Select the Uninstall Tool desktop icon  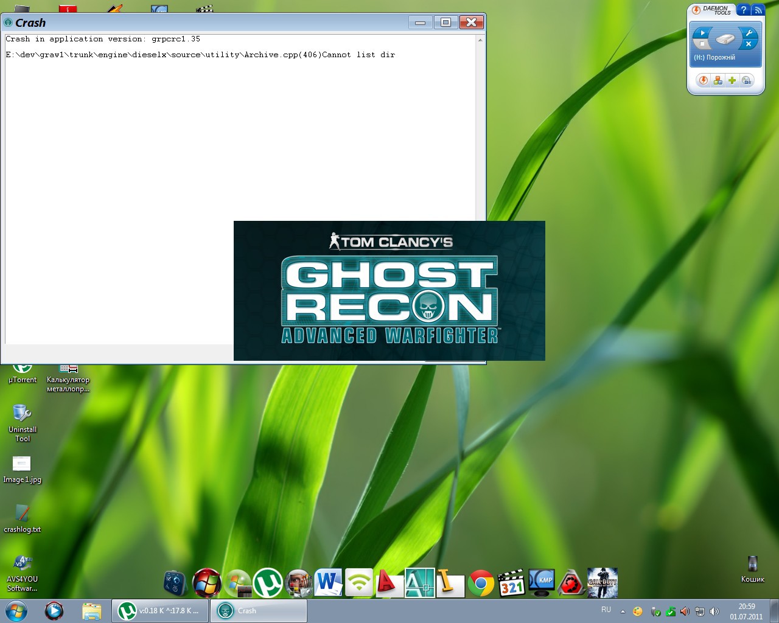tap(23, 423)
